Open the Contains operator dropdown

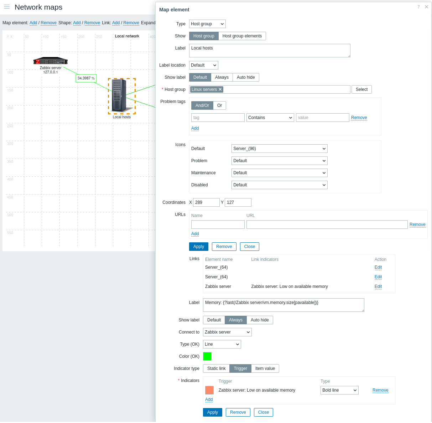[270, 118]
